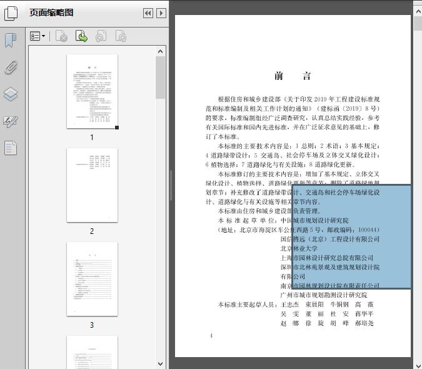Jump to page 3 thumbnail
Viewport: 422px width, 369px height.
(92, 279)
